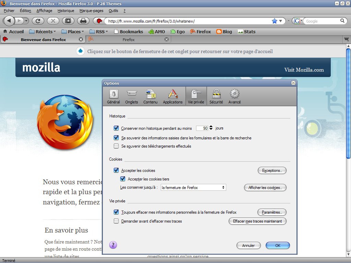The image size is (351, 263).
Task: Click in the URL address field
Action: (x=188, y=21)
